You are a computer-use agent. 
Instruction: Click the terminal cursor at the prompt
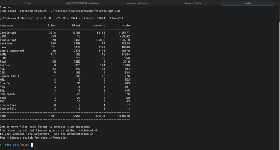(32, 145)
